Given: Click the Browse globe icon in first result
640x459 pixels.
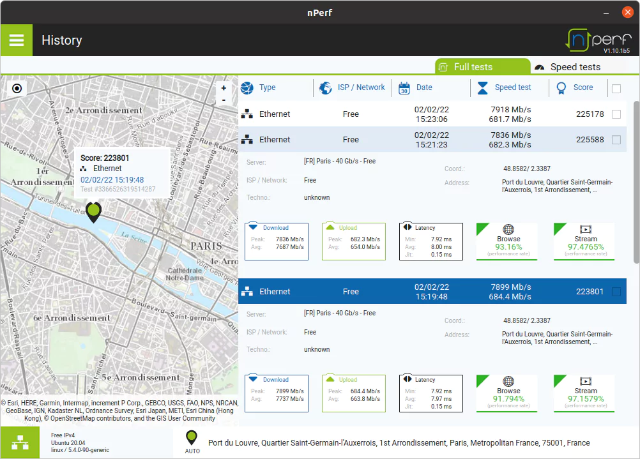Looking at the screenshot, I should [508, 229].
